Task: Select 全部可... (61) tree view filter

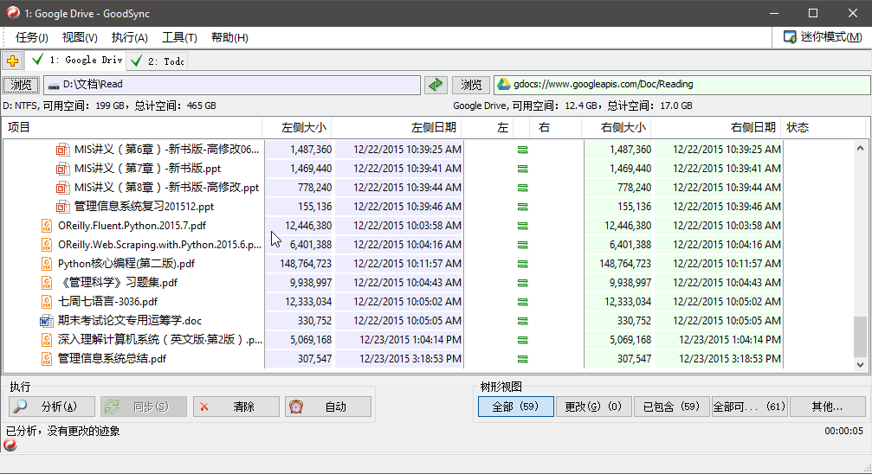Action: 749,407
